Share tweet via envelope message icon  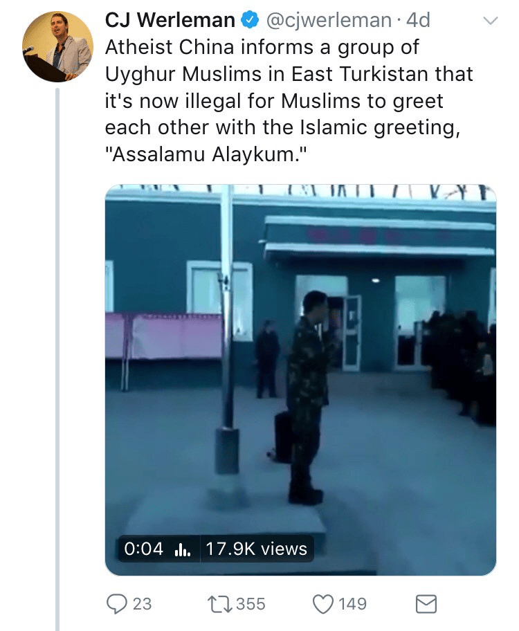coord(426,604)
